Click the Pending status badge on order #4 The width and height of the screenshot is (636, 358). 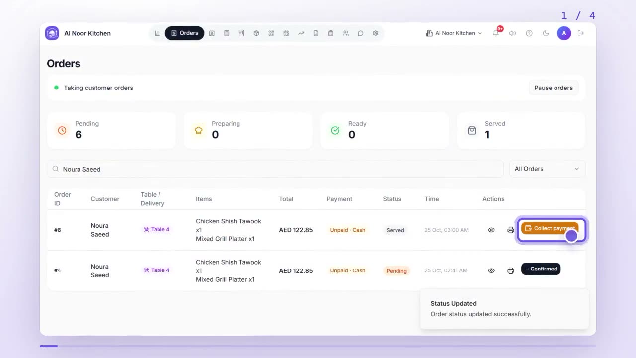(x=397, y=271)
